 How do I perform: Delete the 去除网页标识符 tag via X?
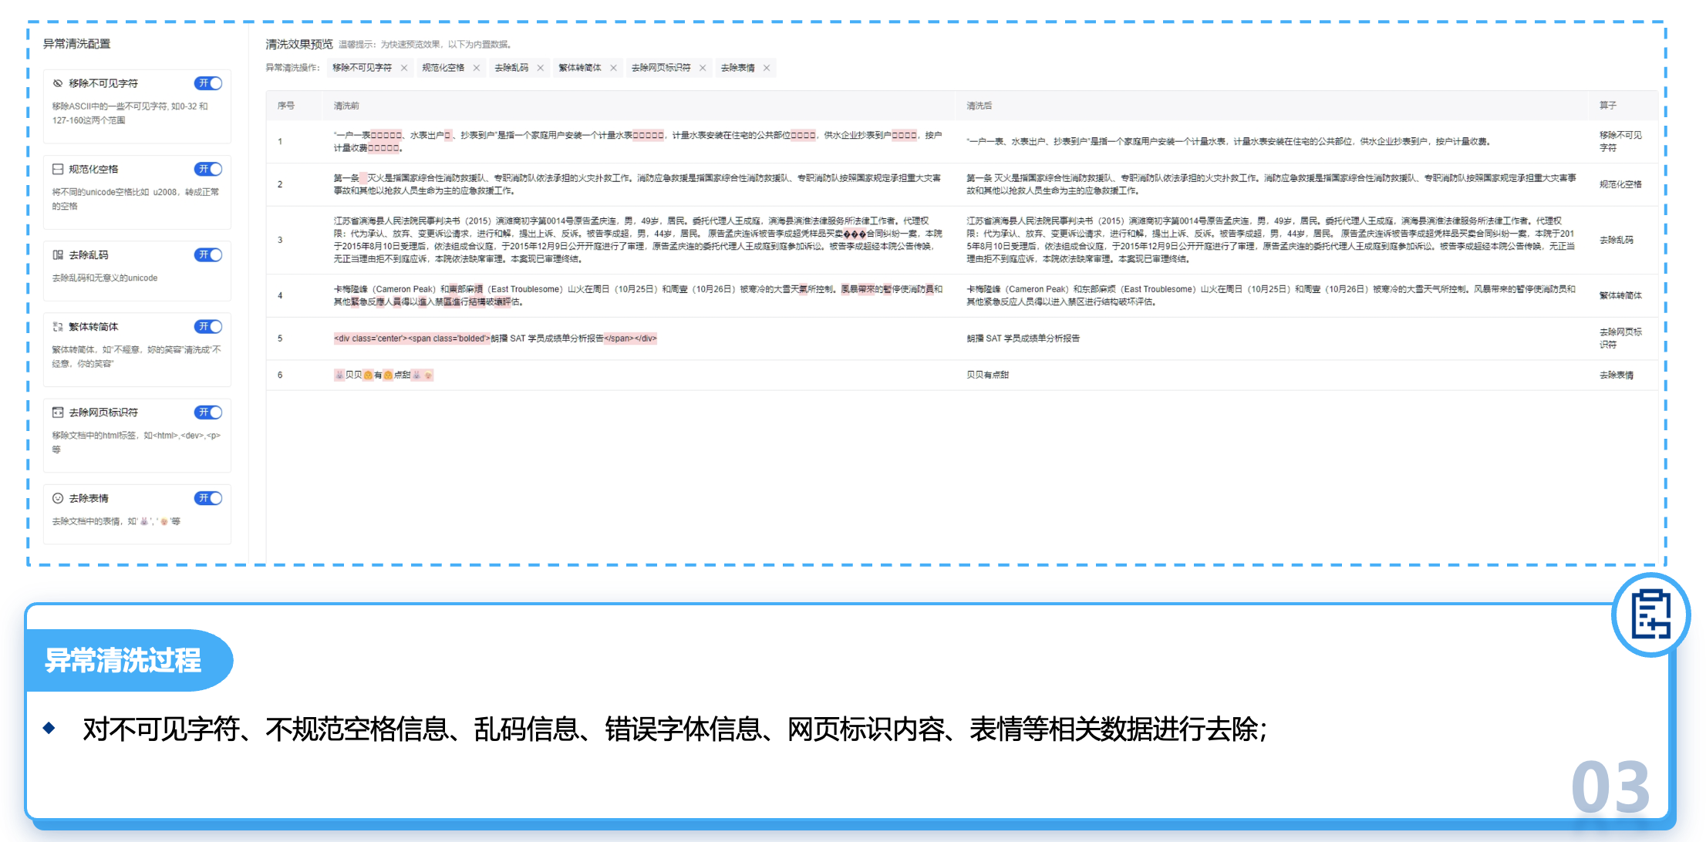pos(703,68)
